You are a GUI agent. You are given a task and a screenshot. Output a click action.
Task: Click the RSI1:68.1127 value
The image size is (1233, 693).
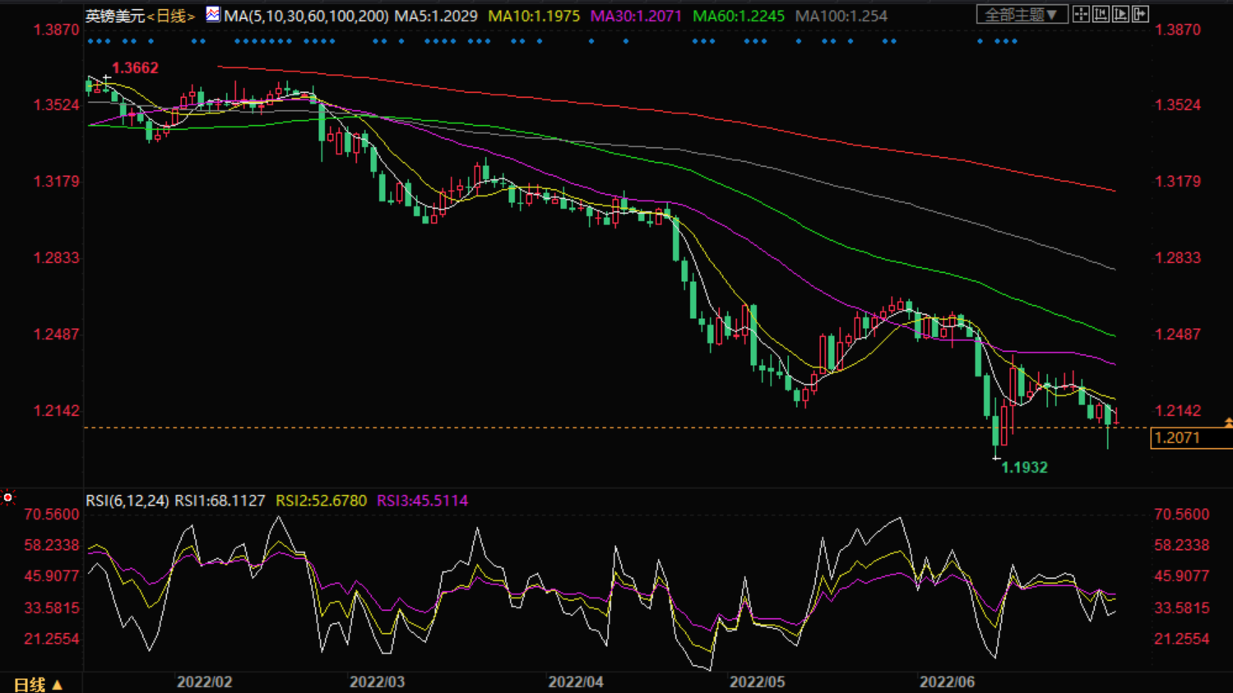[x=220, y=501]
